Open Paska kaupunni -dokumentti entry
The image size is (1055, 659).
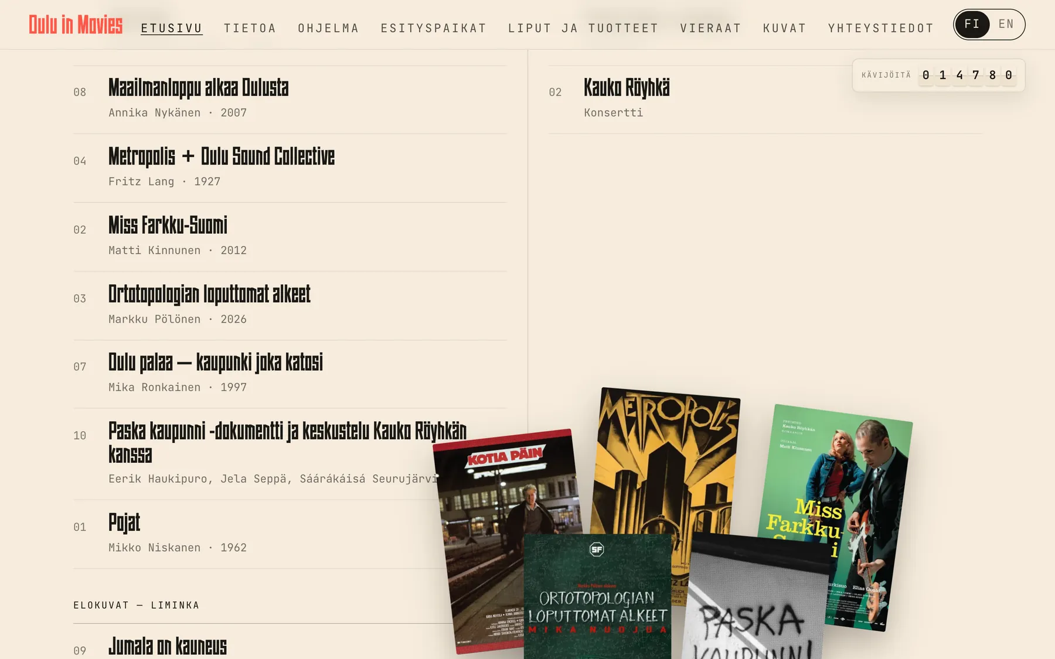287,442
